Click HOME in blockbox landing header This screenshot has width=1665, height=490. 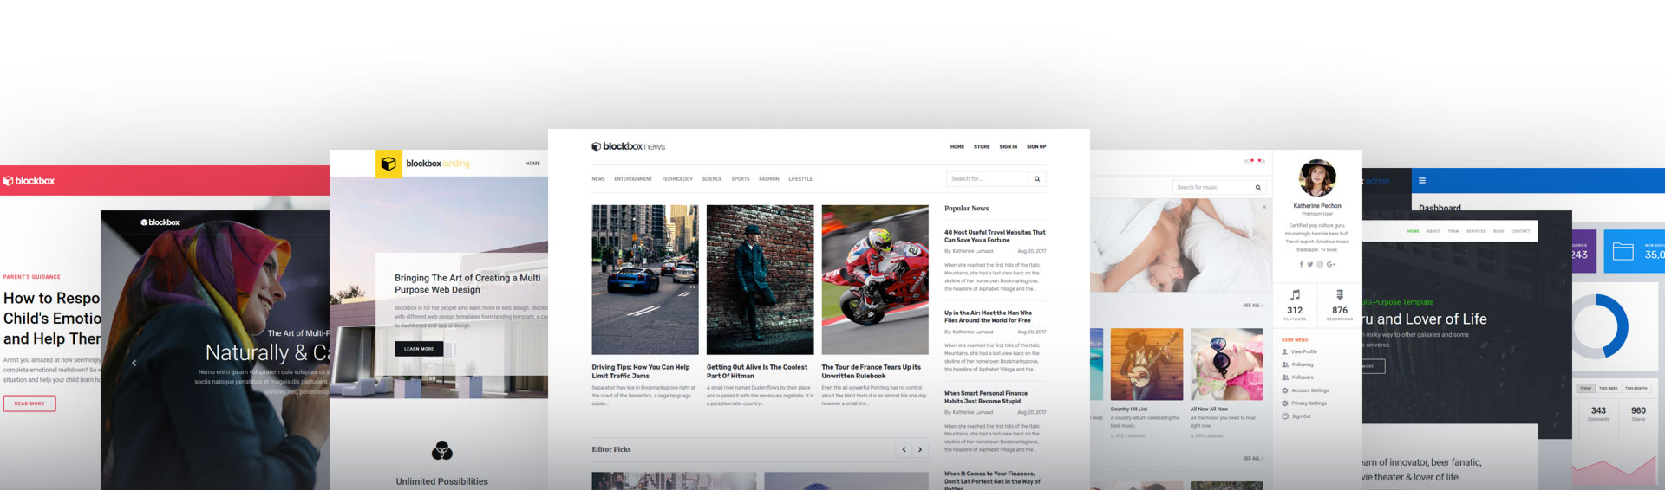tap(532, 164)
